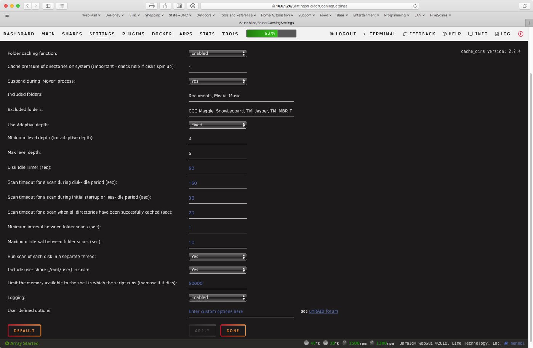Click the Done button
The width and height of the screenshot is (533, 348).
pyautogui.click(x=233, y=330)
